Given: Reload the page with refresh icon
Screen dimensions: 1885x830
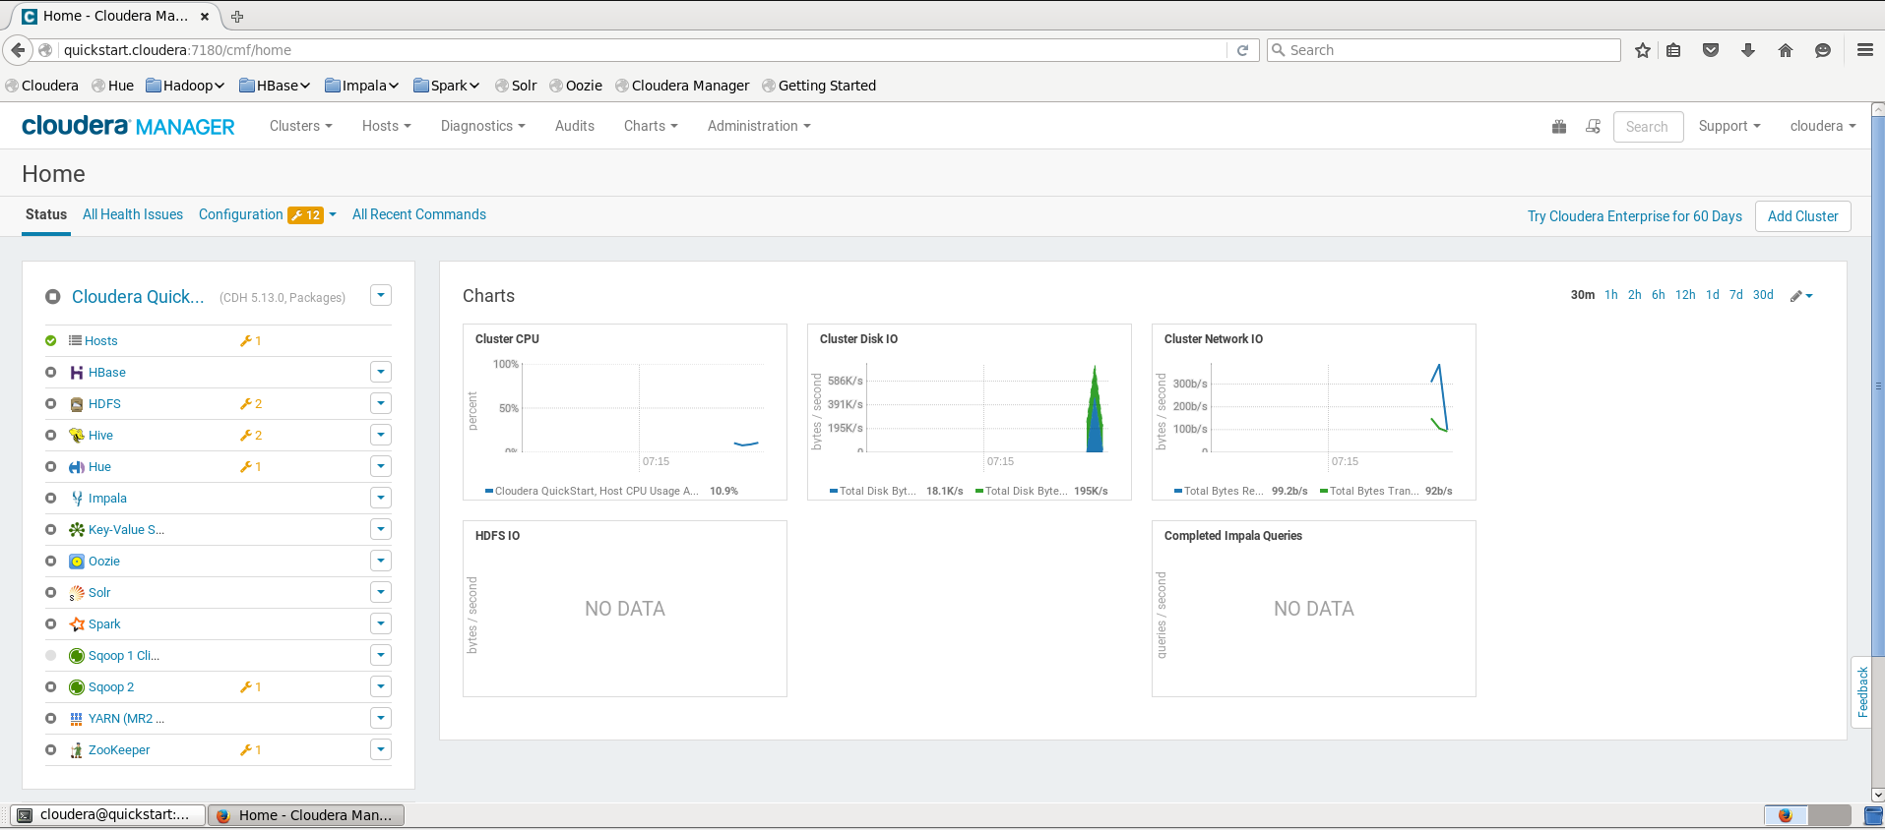Looking at the screenshot, I should 1243,50.
